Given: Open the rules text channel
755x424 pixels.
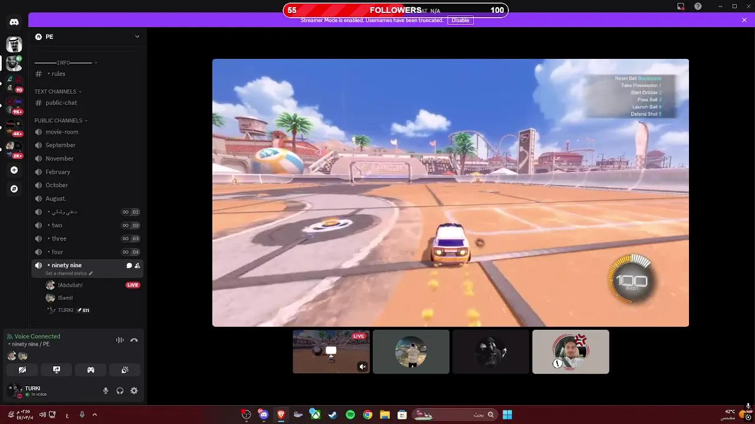Looking at the screenshot, I should click(x=87, y=74).
